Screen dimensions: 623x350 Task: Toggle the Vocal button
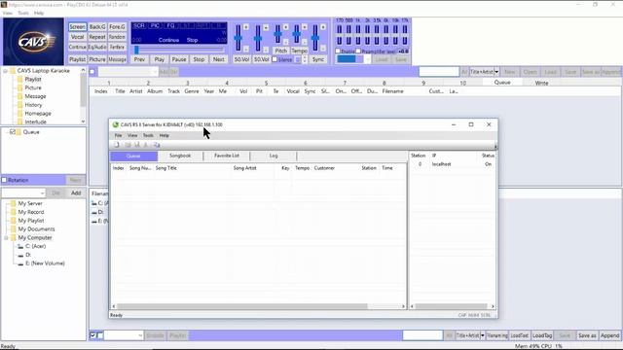coord(77,37)
